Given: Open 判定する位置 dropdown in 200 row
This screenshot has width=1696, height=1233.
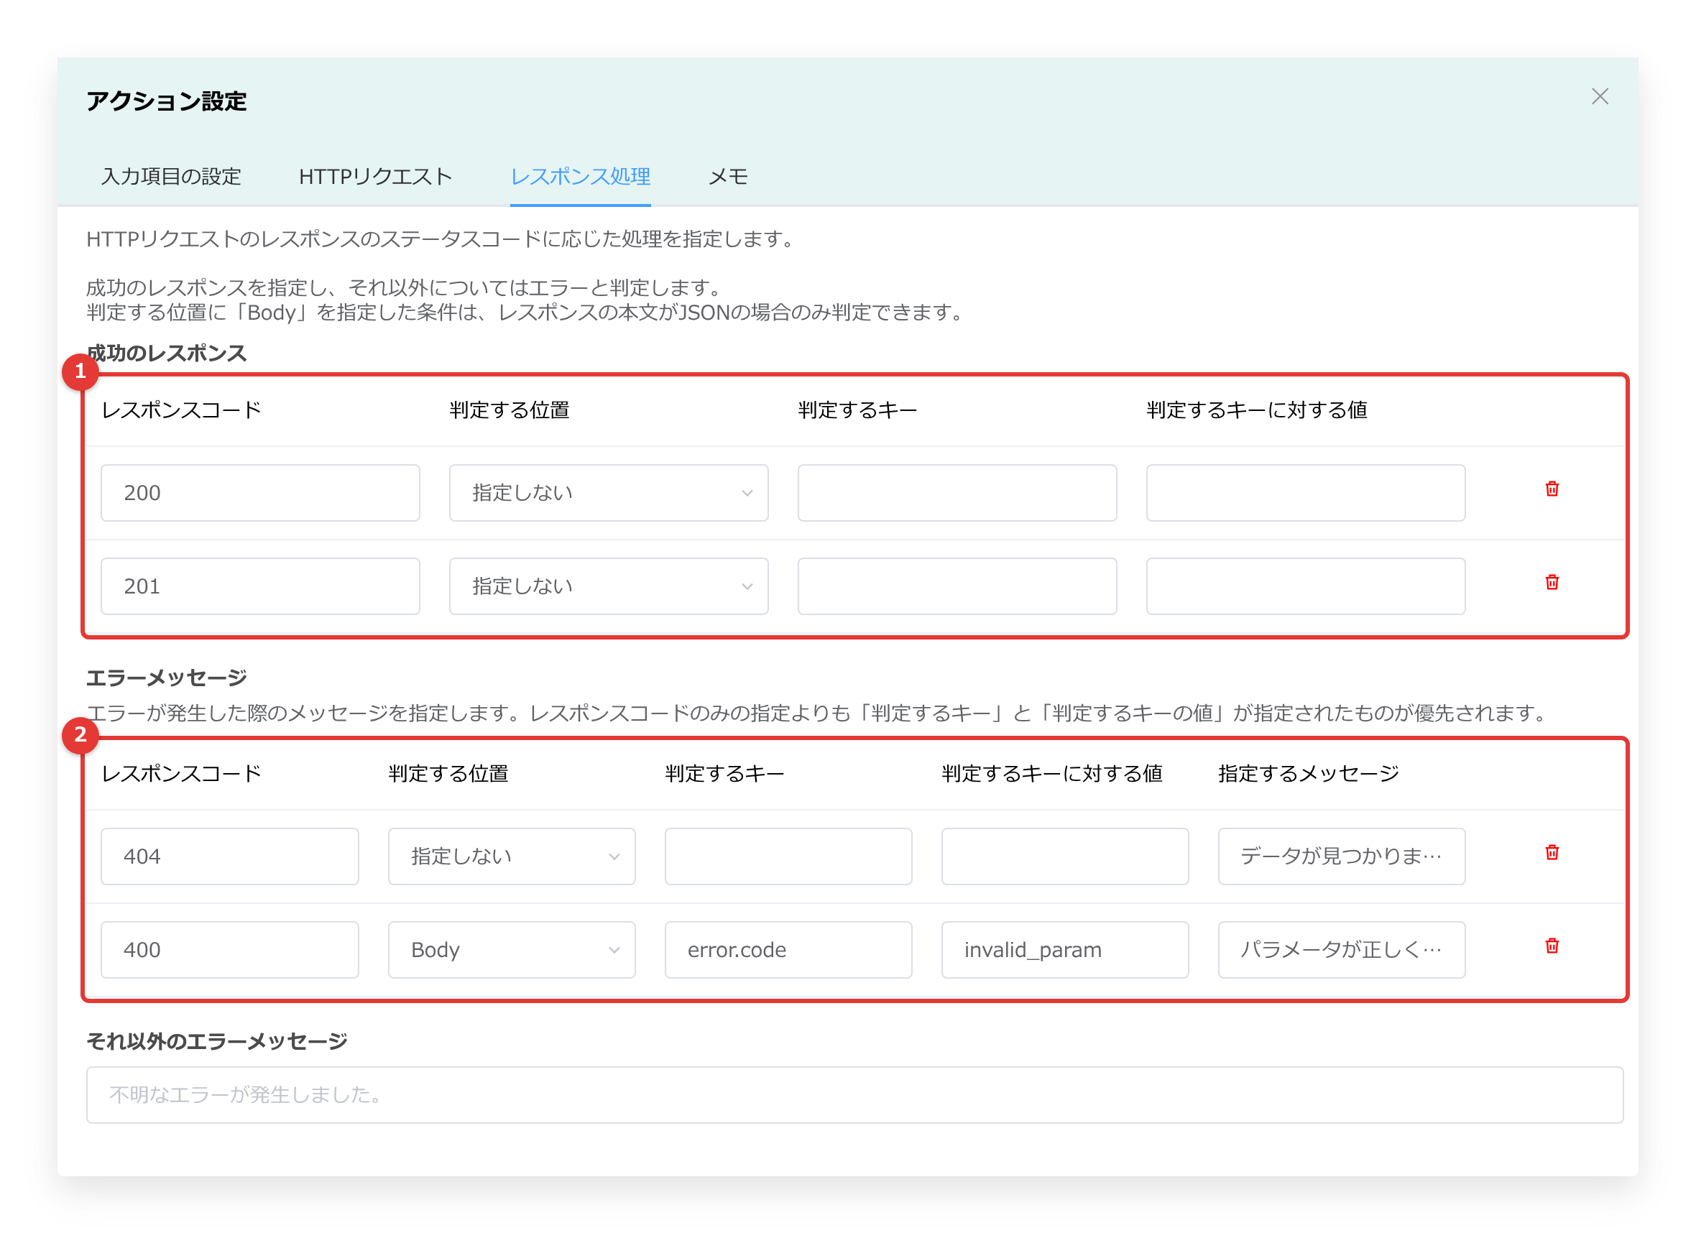Looking at the screenshot, I should [x=609, y=493].
